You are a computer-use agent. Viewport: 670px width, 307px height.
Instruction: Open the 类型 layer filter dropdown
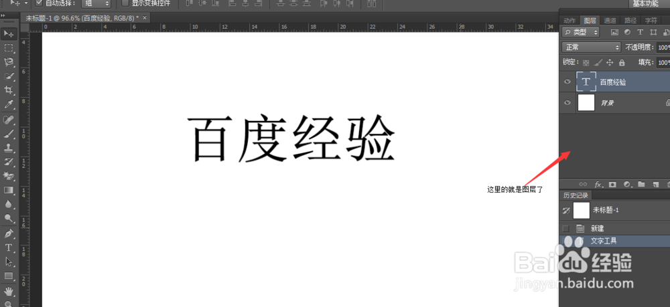click(x=581, y=32)
